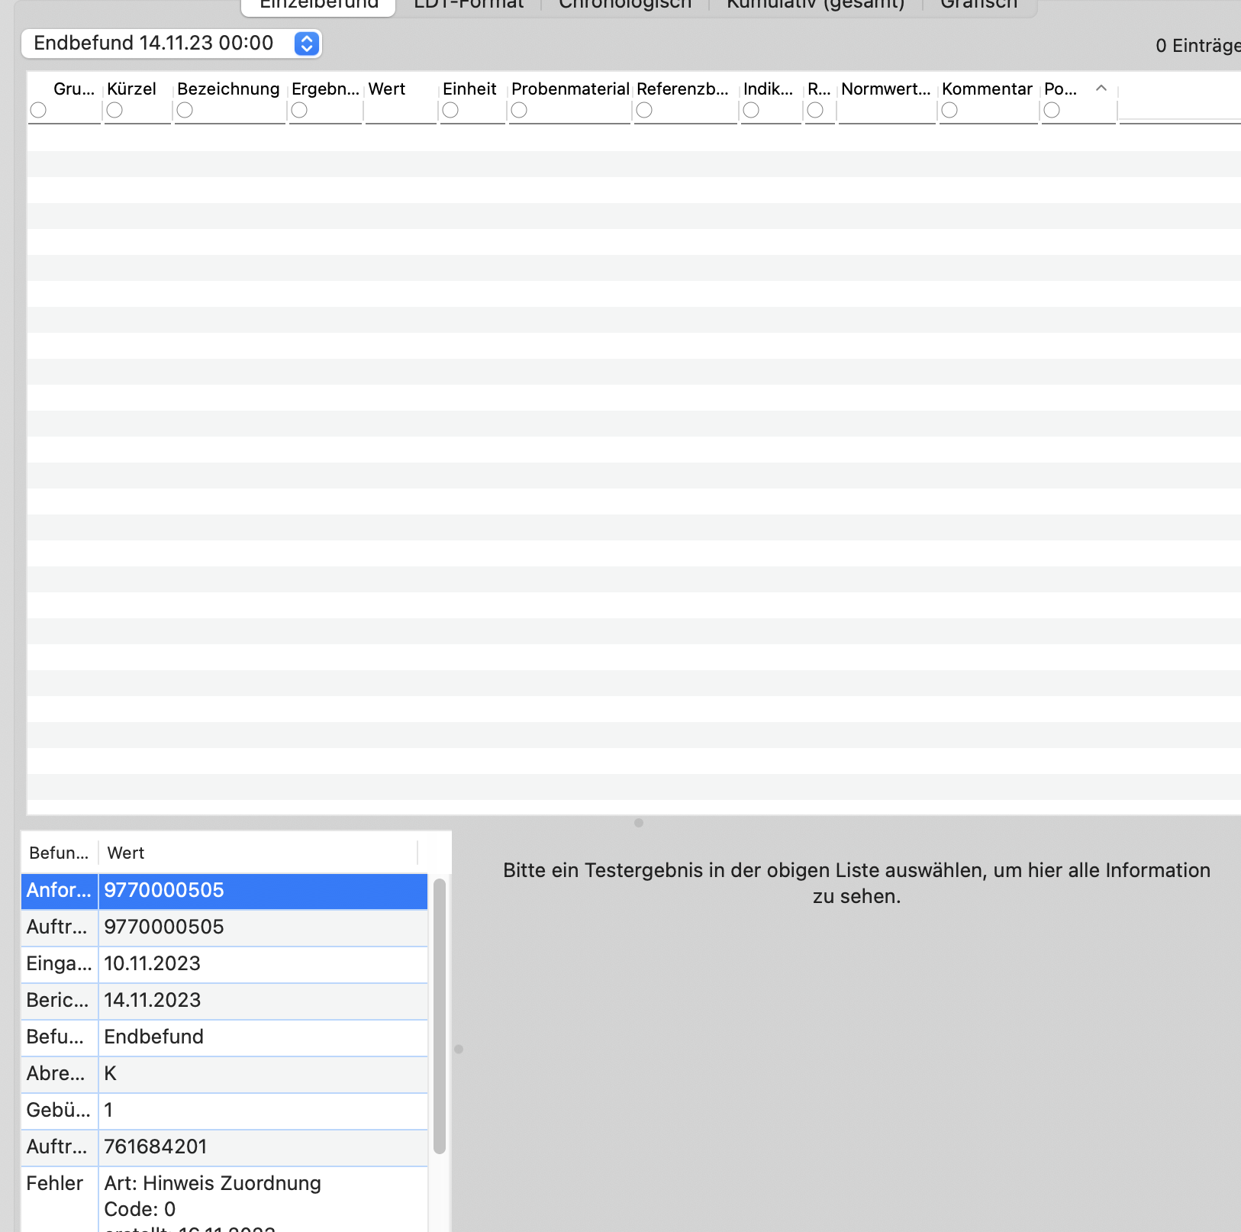Screen dimensions: 1241x1232
Task: Select the Abre... row with K
Action: point(224,1074)
